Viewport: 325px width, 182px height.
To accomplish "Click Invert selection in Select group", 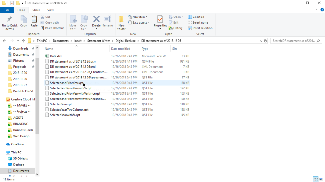I will coord(200,28).
